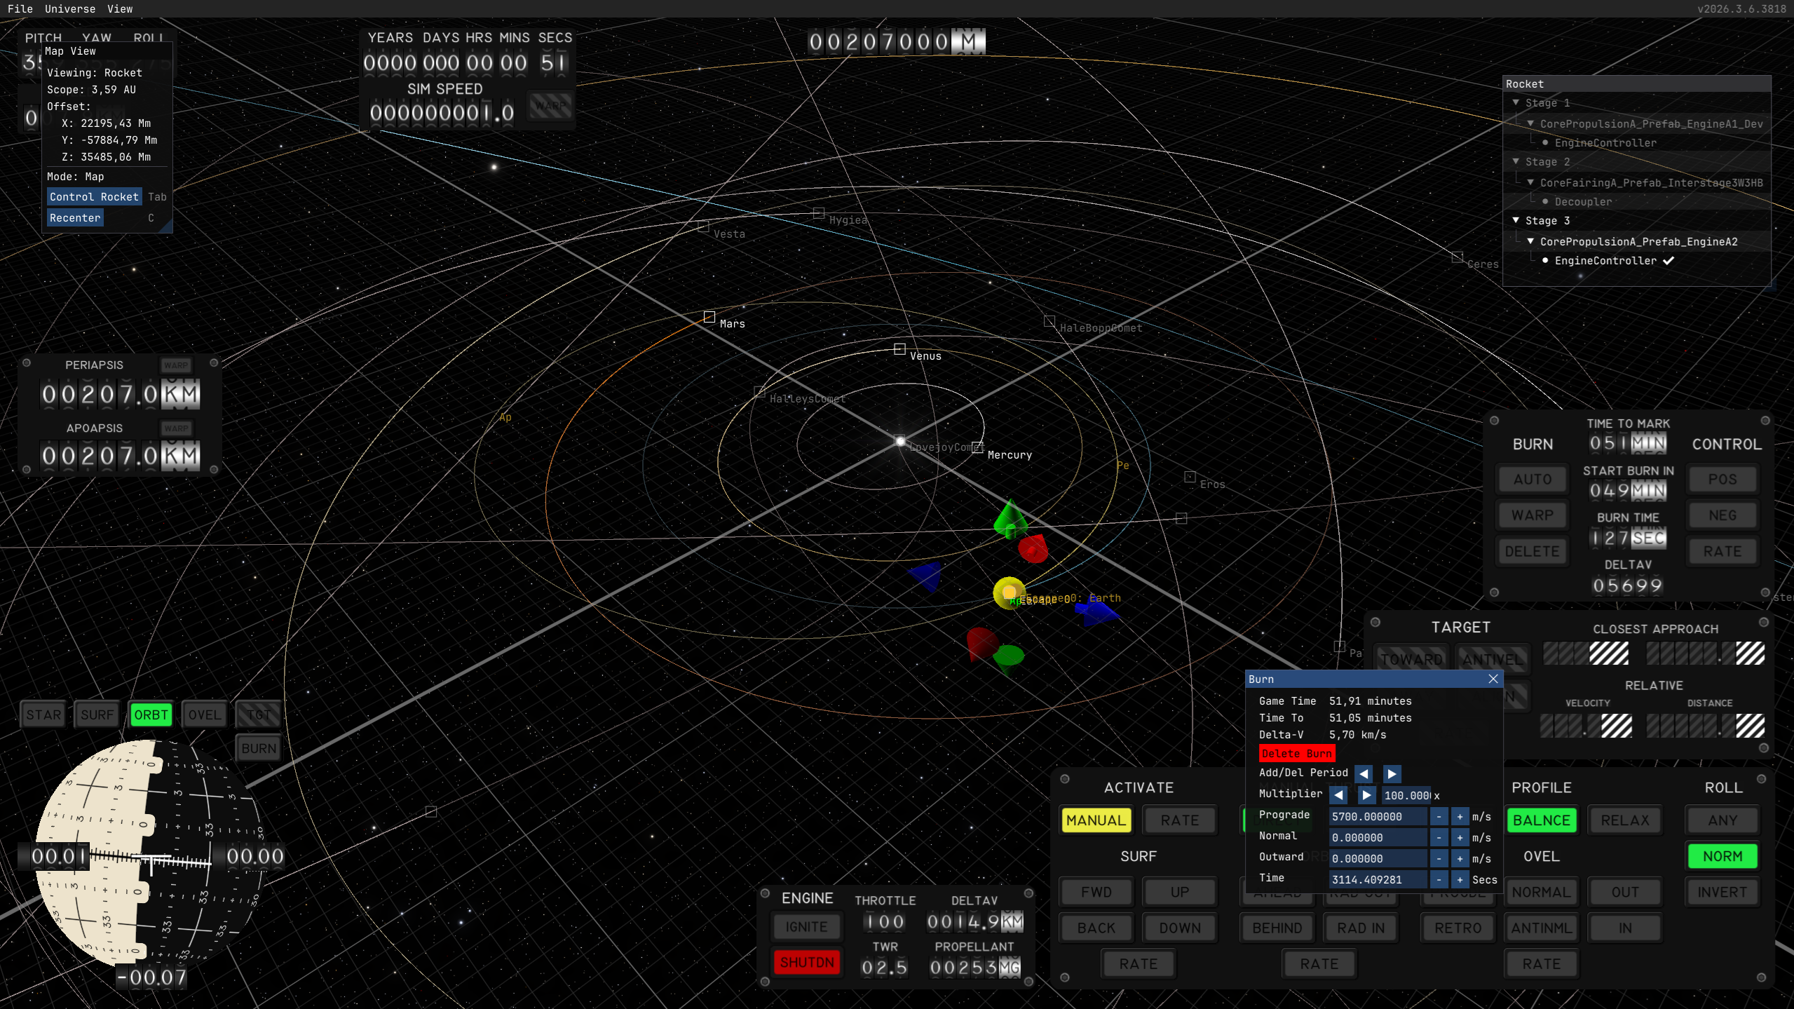Click the Venus planet marker square

pyautogui.click(x=899, y=349)
